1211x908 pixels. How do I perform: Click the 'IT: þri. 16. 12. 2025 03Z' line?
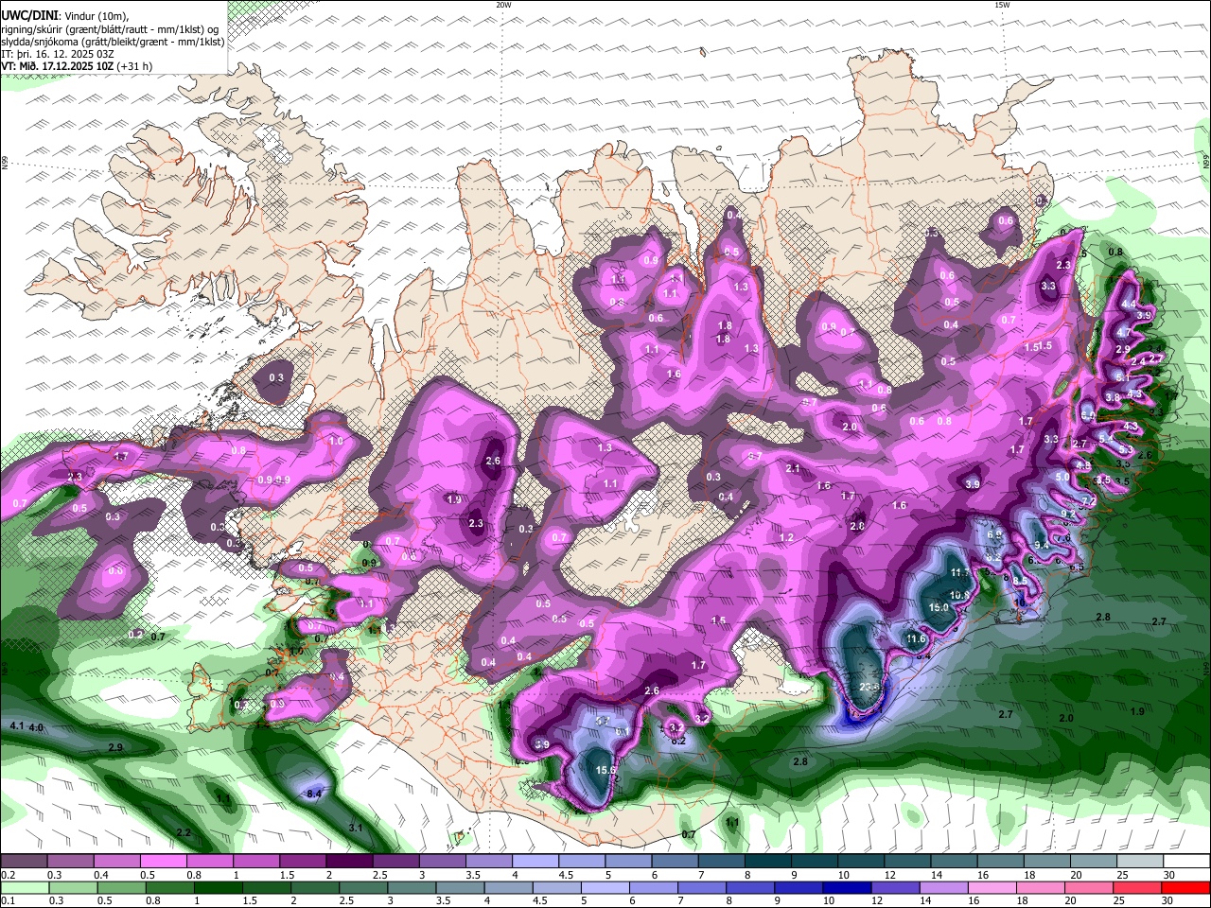(x=58, y=54)
